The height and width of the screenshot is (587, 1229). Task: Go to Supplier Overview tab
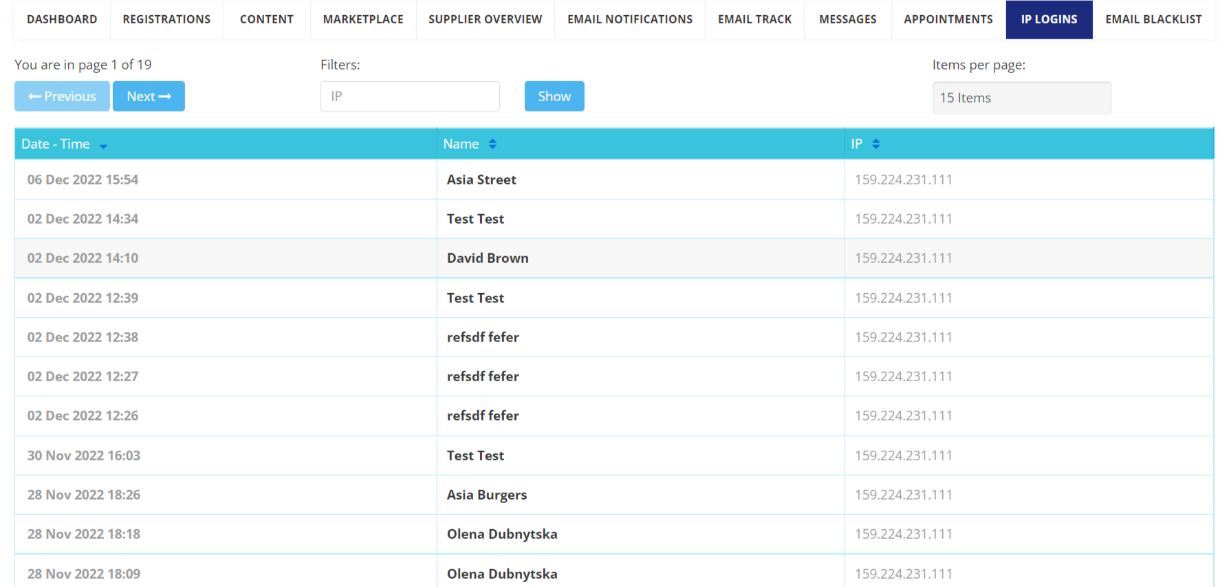tap(485, 19)
